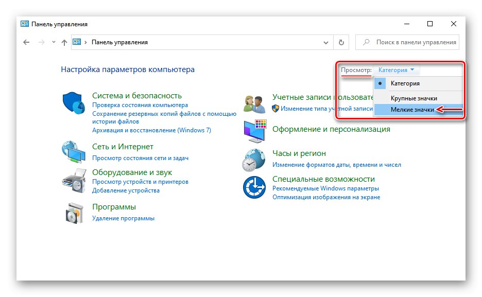The height and width of the screenshot is (297, 482).
Task: Select Категория view option
Action: [x=418, y=83]
